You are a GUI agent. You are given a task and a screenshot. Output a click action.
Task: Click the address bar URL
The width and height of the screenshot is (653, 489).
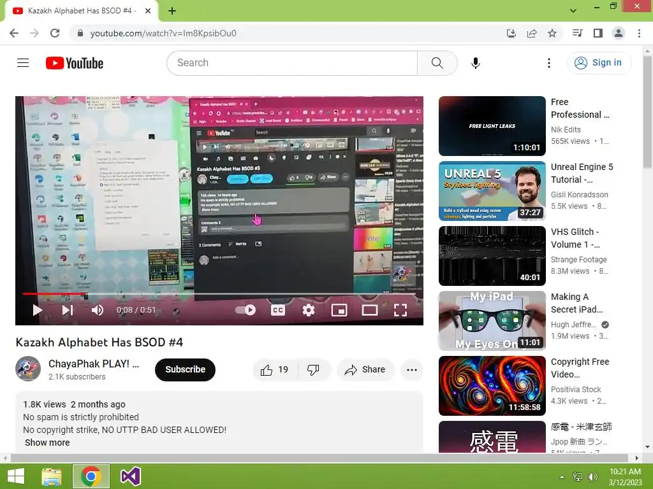(163, 33)
